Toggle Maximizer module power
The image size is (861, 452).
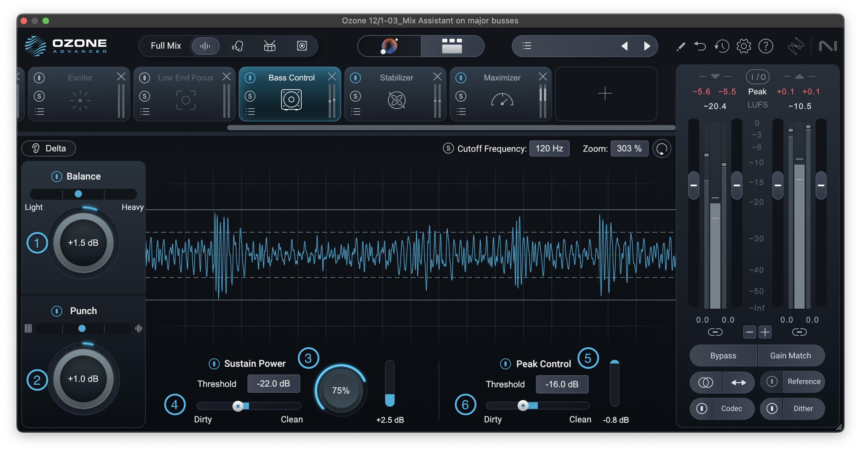(461, 78)
